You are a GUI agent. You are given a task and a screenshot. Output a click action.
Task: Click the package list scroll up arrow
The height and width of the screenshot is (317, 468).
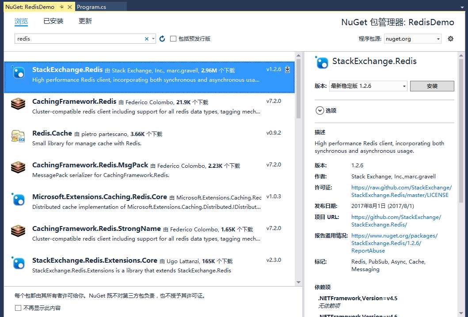[x=298, y=56]
